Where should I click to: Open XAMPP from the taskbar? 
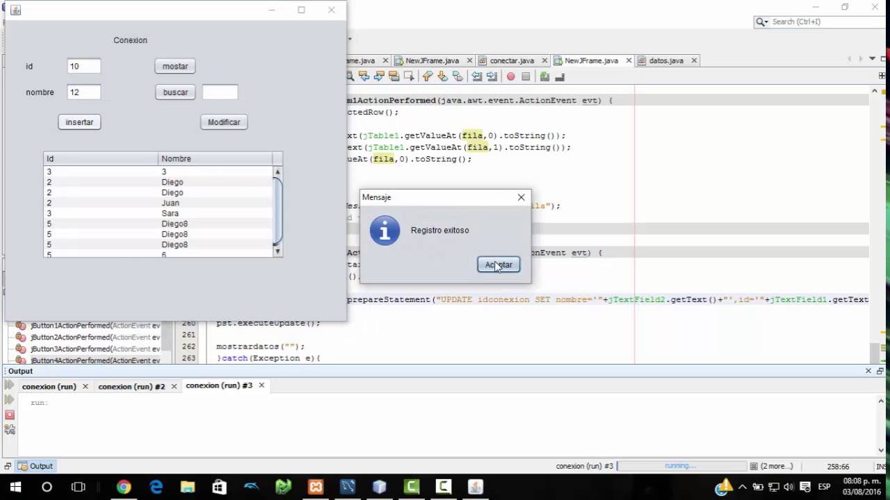tap(316, 487)
